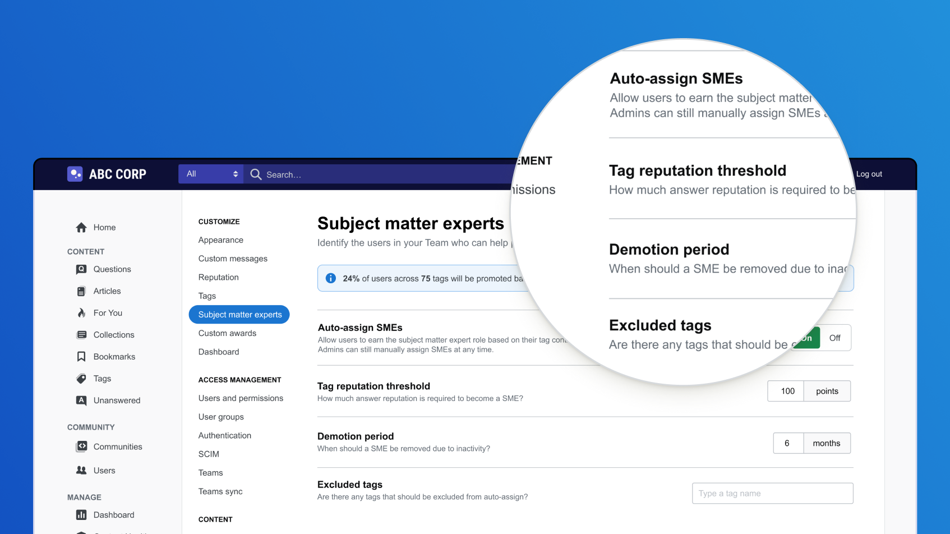The width and height of the screenshot is (950, 534).
Task: Open Users and permissions settings
Action: [x=241, y=398]
